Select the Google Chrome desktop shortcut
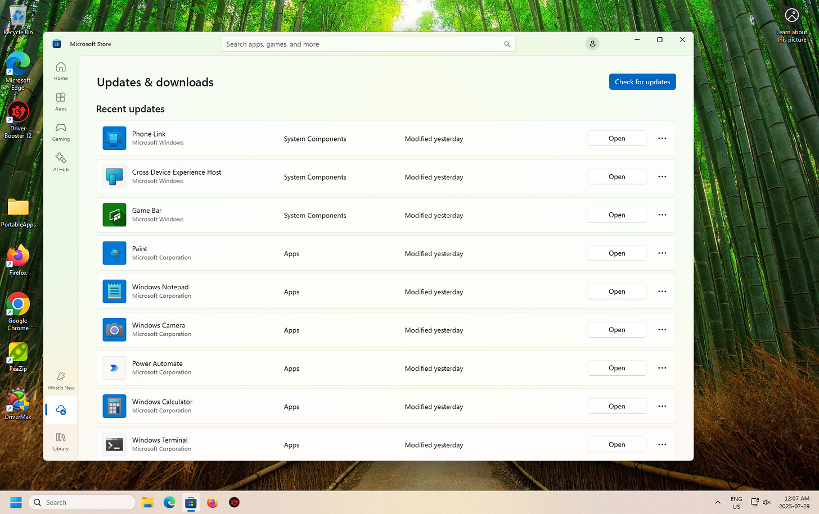Viewport: 819px width, 514px height. 18,312
